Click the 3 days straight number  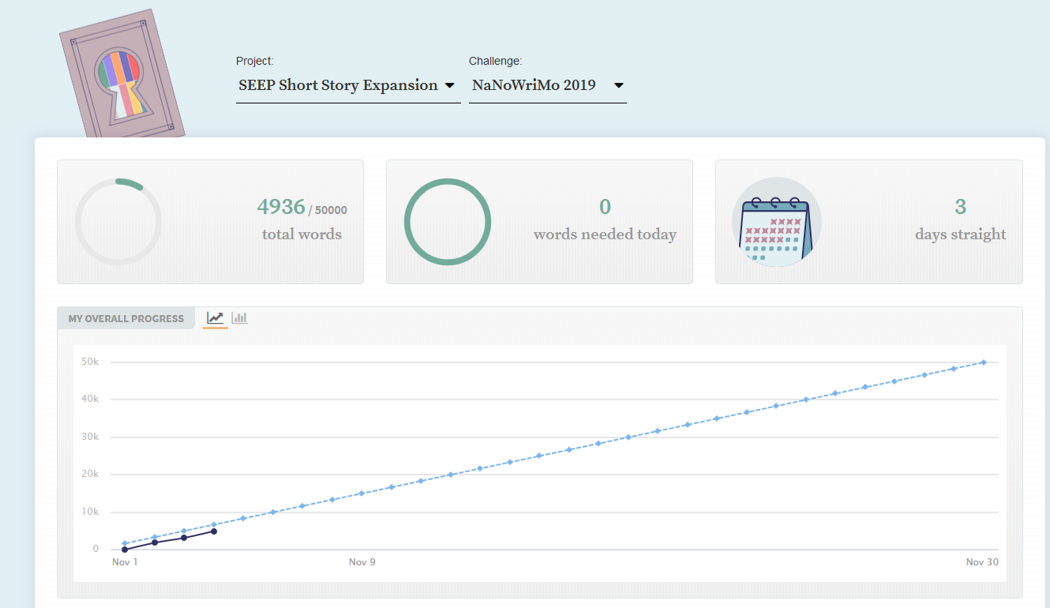960,207
